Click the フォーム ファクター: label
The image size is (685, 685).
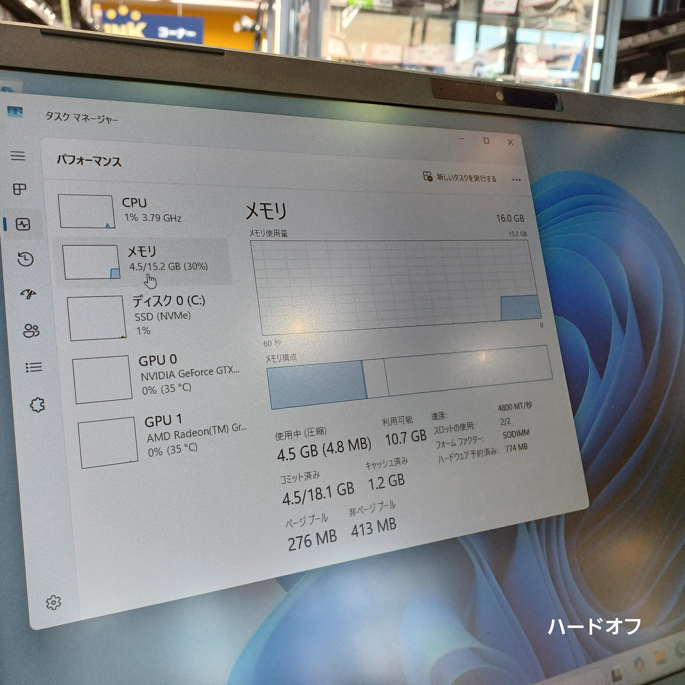[459, 443]
